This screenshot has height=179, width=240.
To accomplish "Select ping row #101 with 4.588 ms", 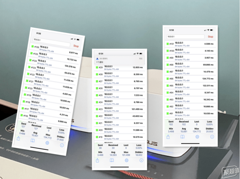I will coord(190,44).
